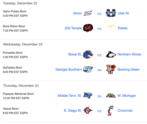
Task: Select the Temple Owls logo
Action: (x=88, y=28)
